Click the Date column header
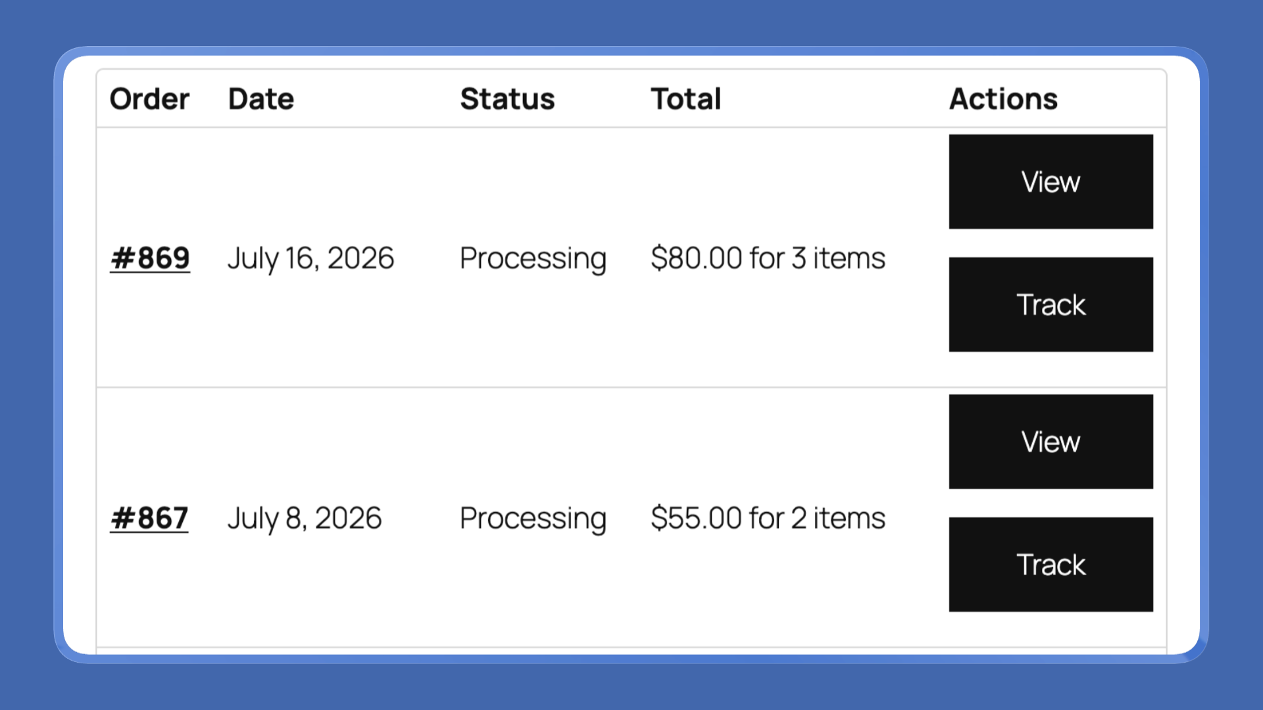Screen dimensions: 1263x710 point(261,99)
